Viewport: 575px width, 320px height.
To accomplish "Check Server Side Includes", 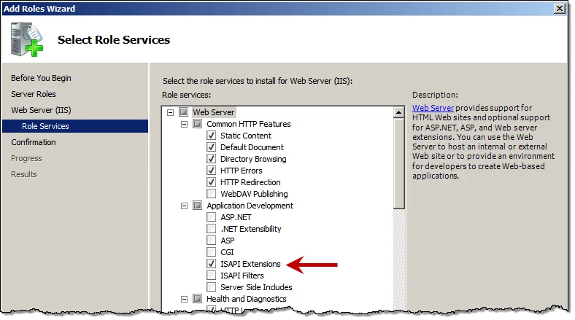I will point(211,287).
